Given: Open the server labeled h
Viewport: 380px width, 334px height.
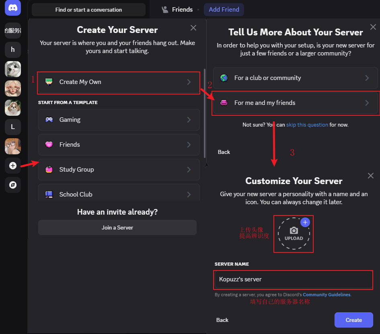Looking at the screenshot, I should pos(13,50).
